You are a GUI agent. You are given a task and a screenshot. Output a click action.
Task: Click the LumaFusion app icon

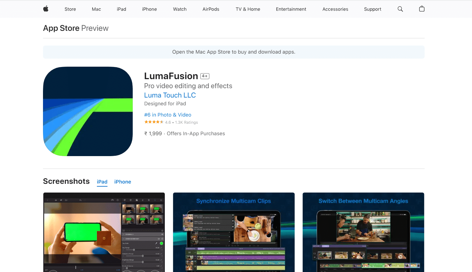coord(88,111)
